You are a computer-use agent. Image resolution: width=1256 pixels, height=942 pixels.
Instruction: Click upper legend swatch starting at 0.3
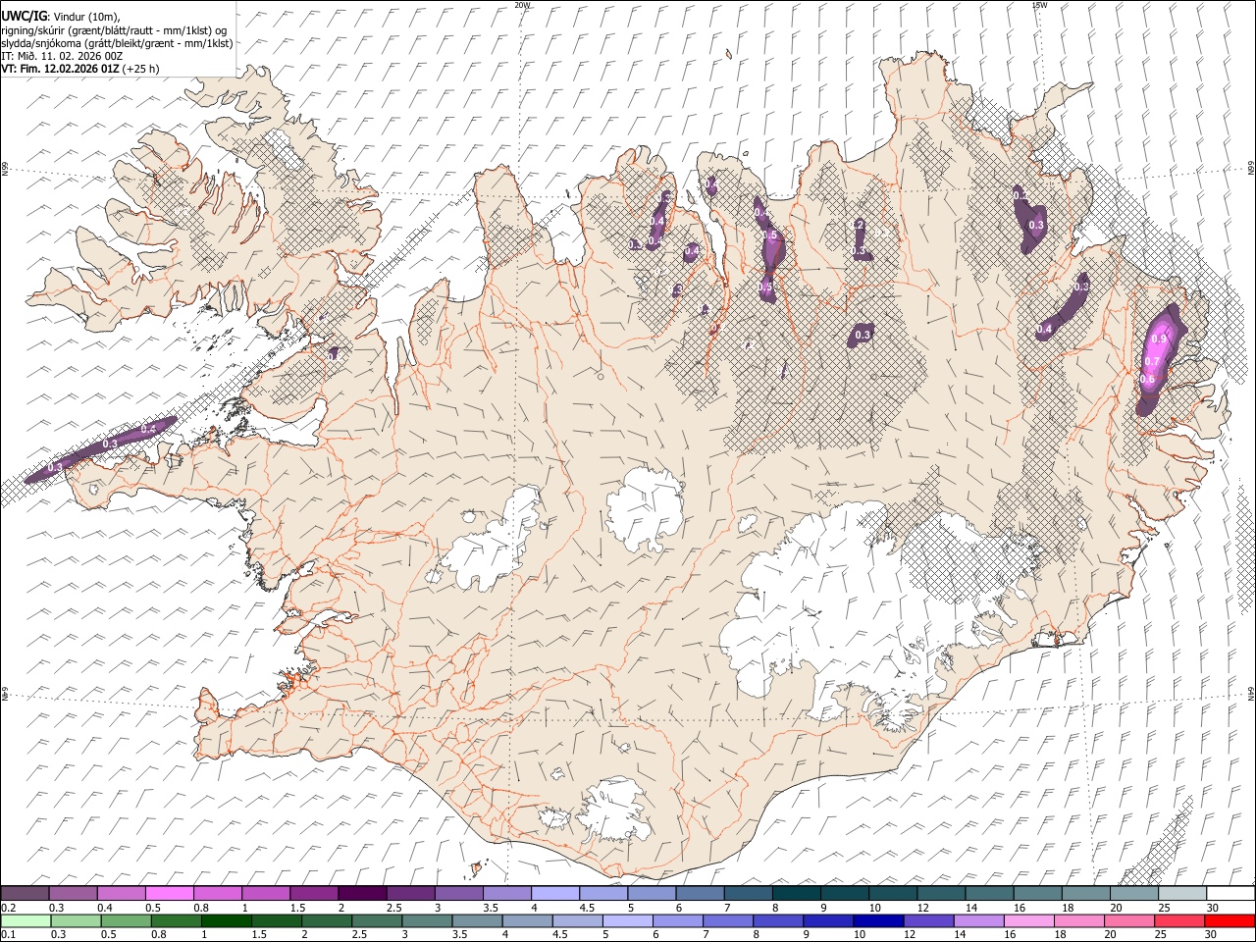point(73,893)
